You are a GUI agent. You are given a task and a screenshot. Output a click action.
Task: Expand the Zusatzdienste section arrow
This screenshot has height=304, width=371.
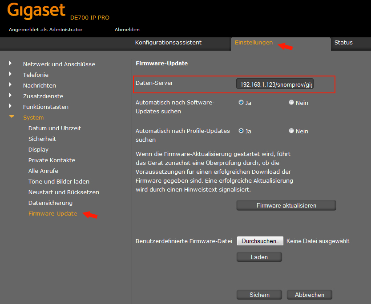(10, 96)
